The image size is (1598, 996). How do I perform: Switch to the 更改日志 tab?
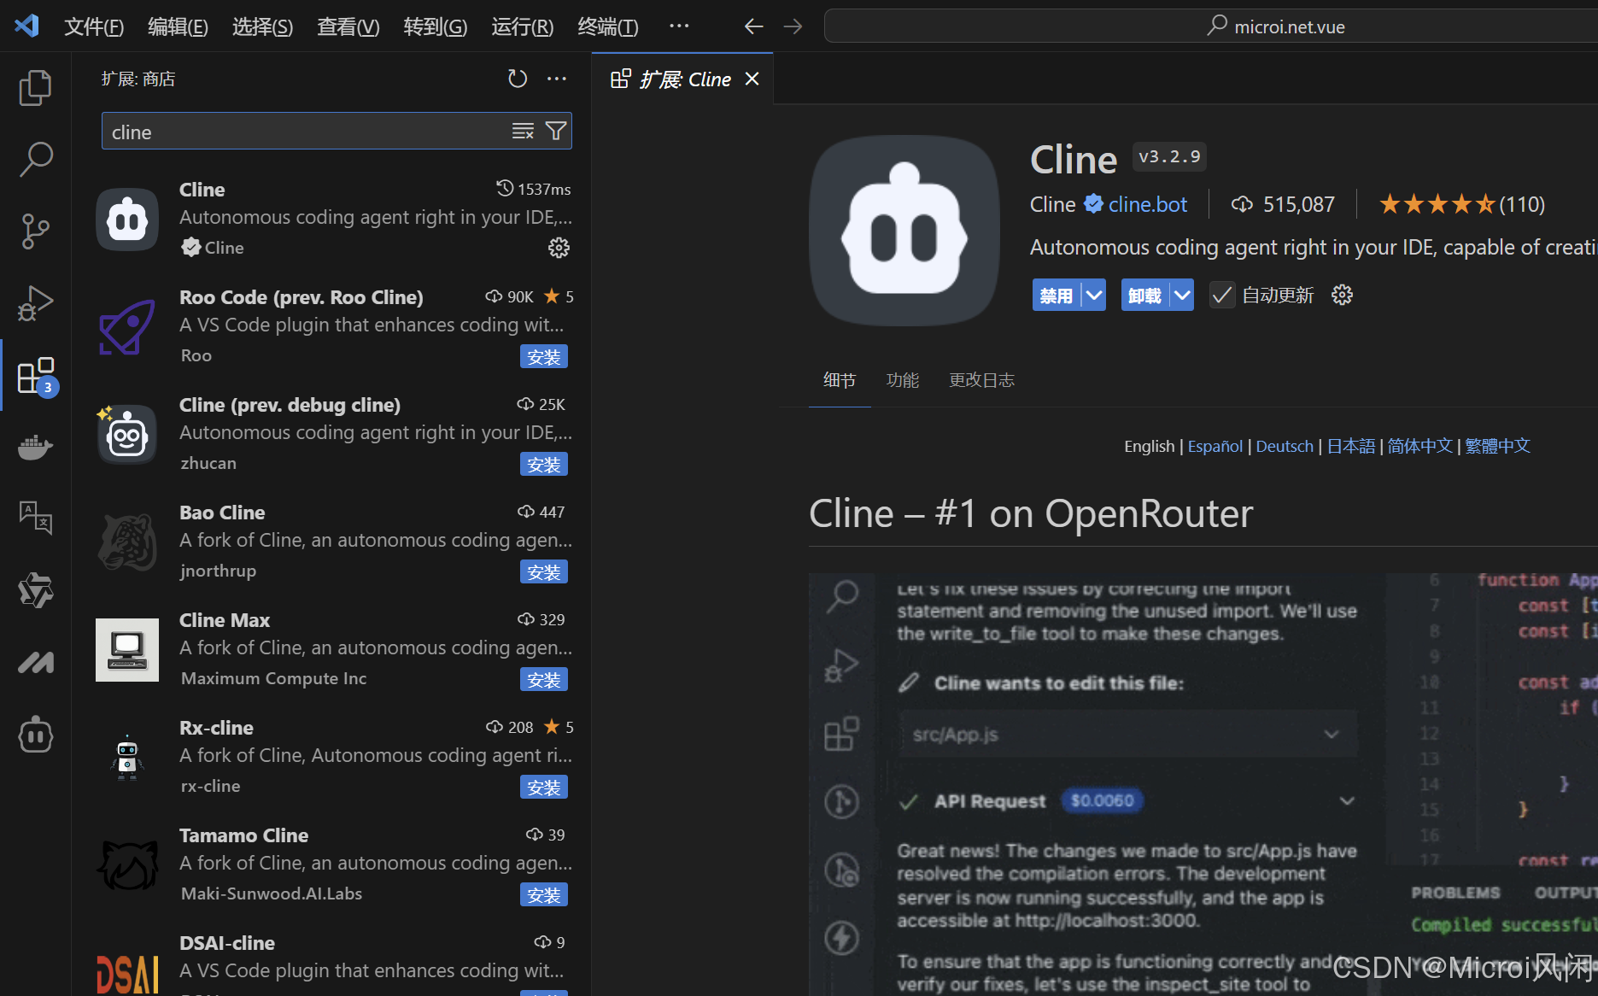tap(981, 380)
